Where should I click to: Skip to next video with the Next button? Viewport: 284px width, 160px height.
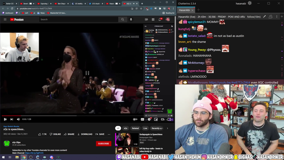pyautogui.click(x=12, y=119)
